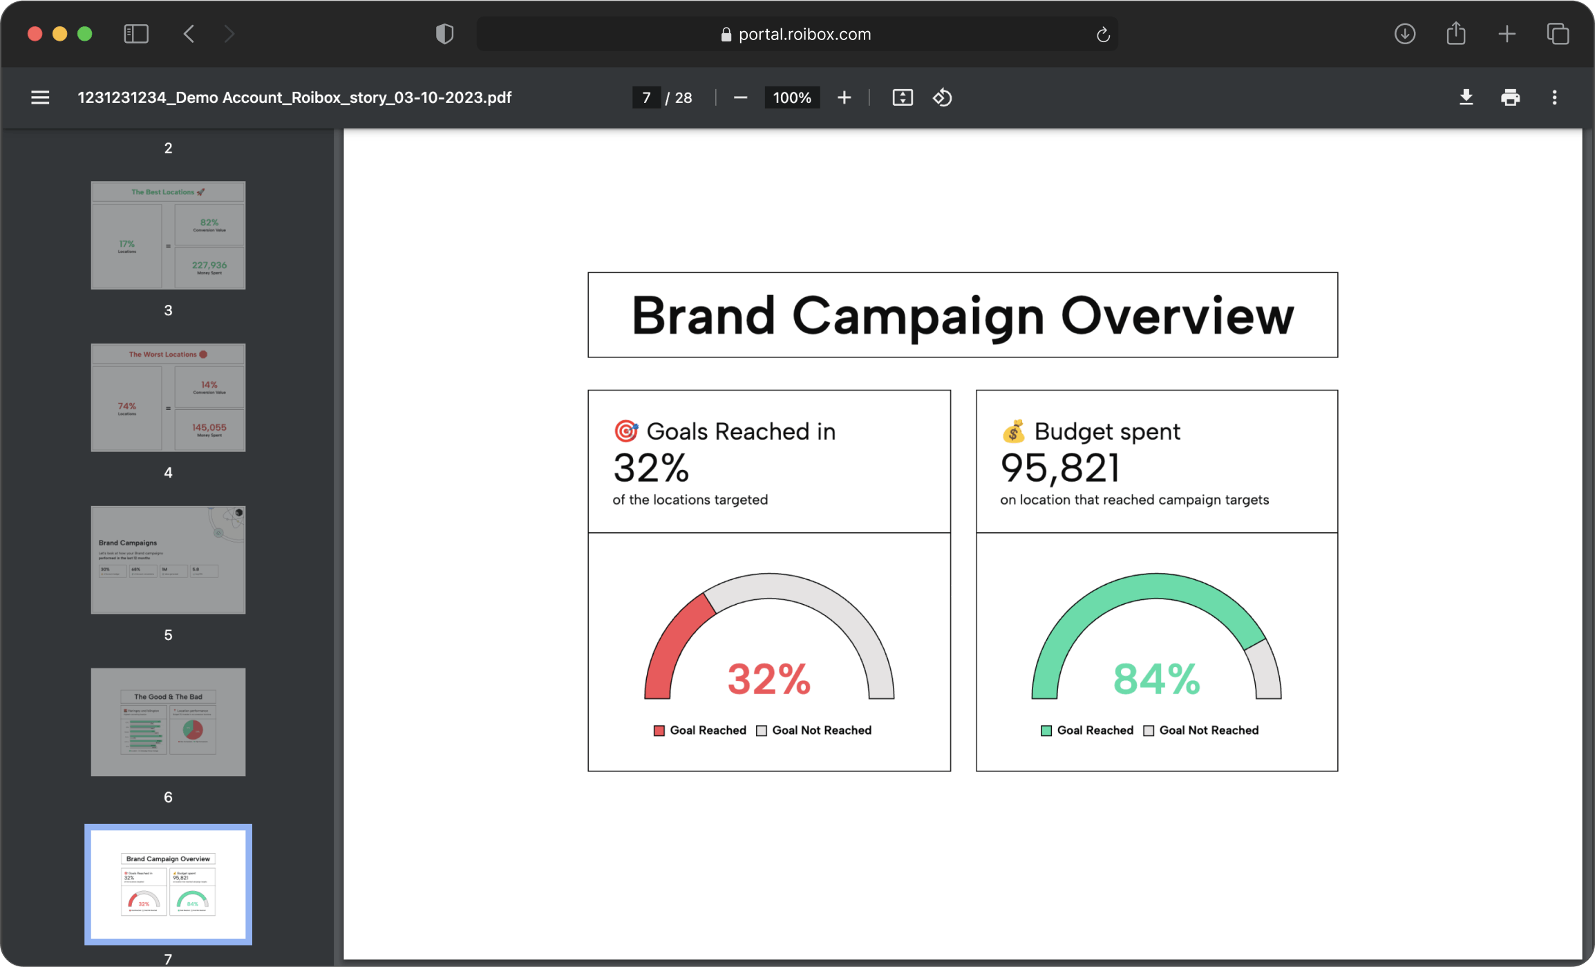
Task: Click the fit to page icon
Action: [902, 97]
